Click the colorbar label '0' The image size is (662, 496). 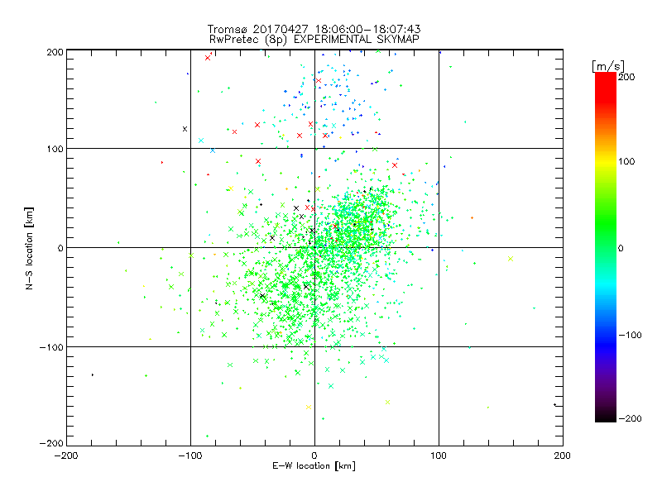click(x=621, y=248)
